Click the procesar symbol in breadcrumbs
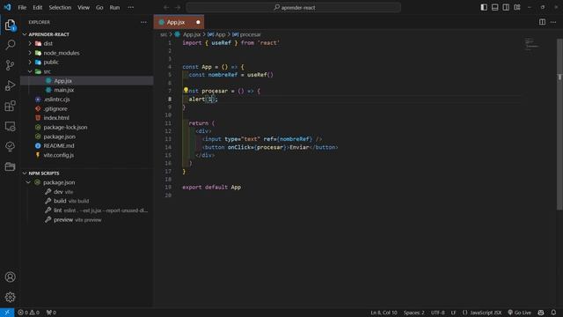 click(x=246, y=34)
